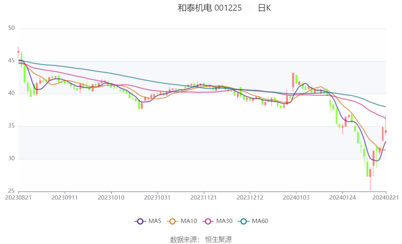Select the 日K label in the title
Image resolution: width=402 pixels, height=244 pixels.
coord(264,8)
